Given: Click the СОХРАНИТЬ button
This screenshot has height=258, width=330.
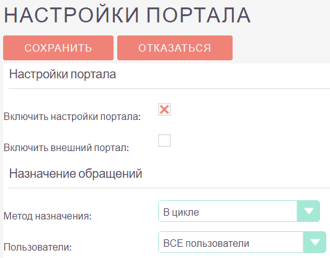Looking at the screenshot, I should [58, 48].
